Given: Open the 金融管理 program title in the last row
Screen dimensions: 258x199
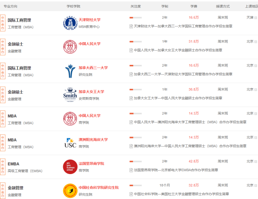Looking at the screenshot, I should [15, 188].
